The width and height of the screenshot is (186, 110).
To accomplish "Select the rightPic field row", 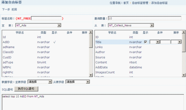I will (x=46, y=72).
